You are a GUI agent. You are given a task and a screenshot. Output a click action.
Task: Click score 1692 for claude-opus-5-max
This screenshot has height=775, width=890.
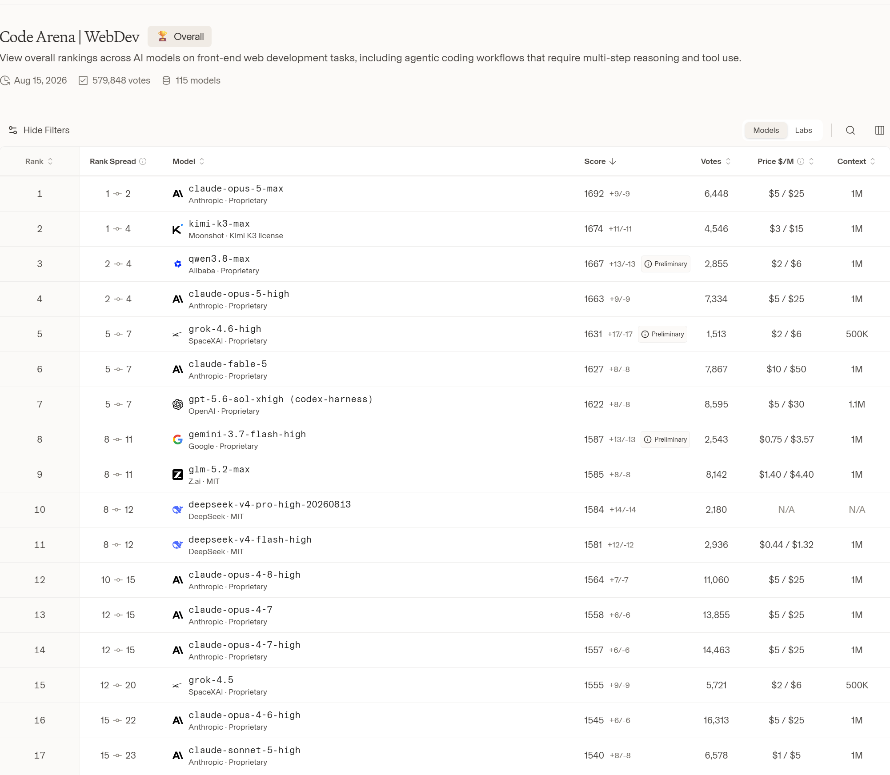594,194
